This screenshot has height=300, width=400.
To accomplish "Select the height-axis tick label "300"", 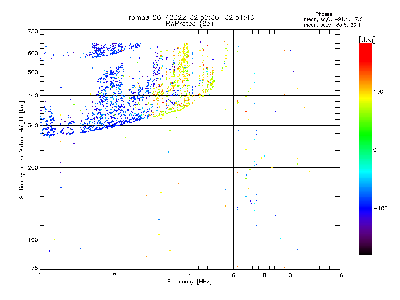I will 33,126.
